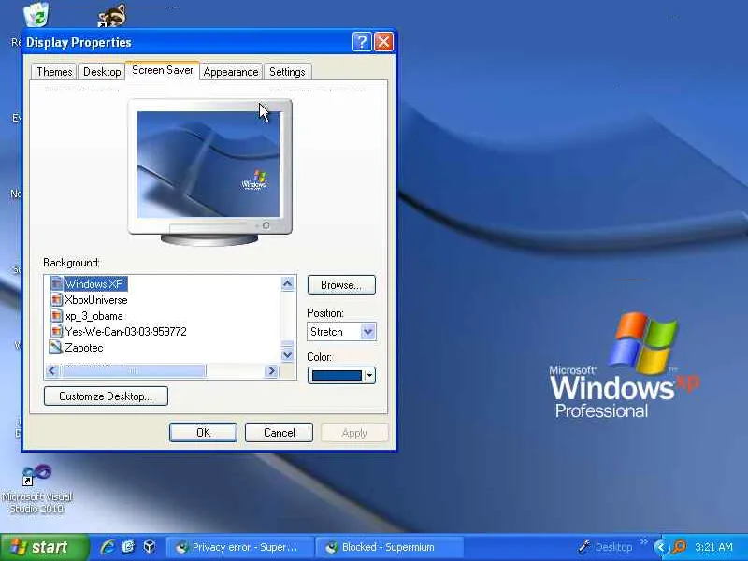The height and width of the screenshot is (561, 748).
Task: Click the XboxUniverse image file icon
Action: click(56, 299)
